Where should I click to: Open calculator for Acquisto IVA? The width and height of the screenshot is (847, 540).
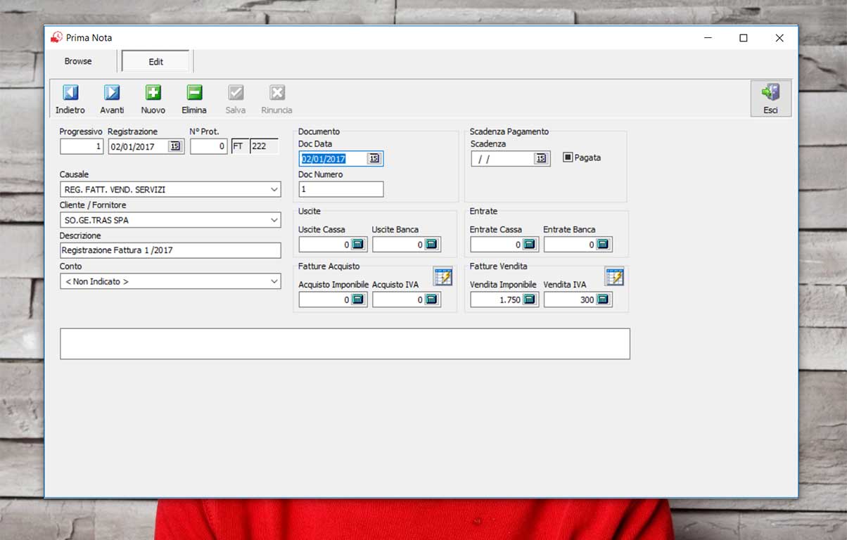pyautogui.click(x=431, y=300)
